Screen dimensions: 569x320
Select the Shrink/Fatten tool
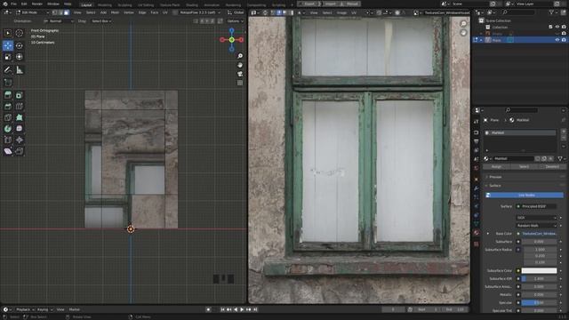[20, 140]
